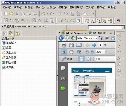Save with the floppy disk toolbar icon

click(17, 14)
